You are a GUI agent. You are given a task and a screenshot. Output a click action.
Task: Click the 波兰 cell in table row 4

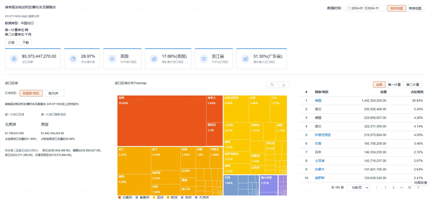tap(318, 126)
